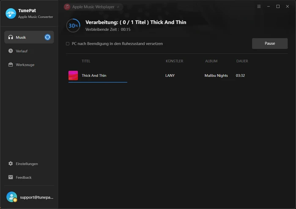The height and width of the screenshot is (209, 296).
Task: Click the red Apple Music note icon
Action: click(67, 7)
